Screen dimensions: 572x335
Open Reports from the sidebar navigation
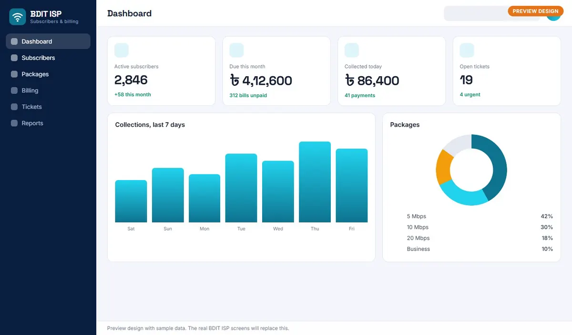48,123
